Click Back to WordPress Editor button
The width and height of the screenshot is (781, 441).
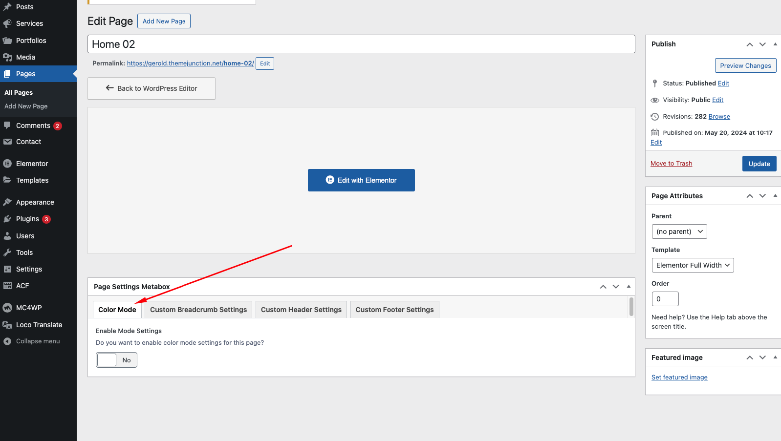(x=152, y=88)
